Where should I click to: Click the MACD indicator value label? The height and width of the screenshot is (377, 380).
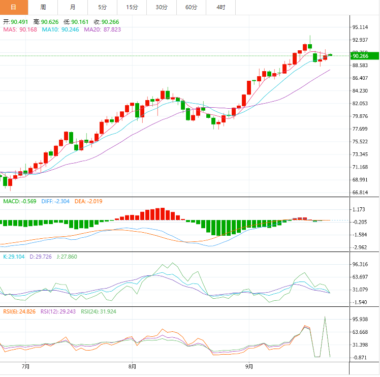coord(20,202)
